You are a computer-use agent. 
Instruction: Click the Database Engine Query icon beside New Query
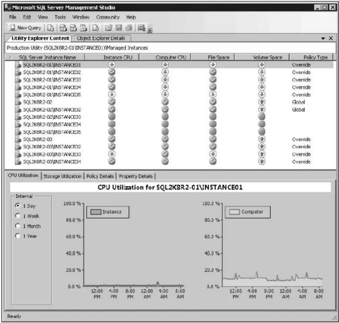[x=50, y=28]
